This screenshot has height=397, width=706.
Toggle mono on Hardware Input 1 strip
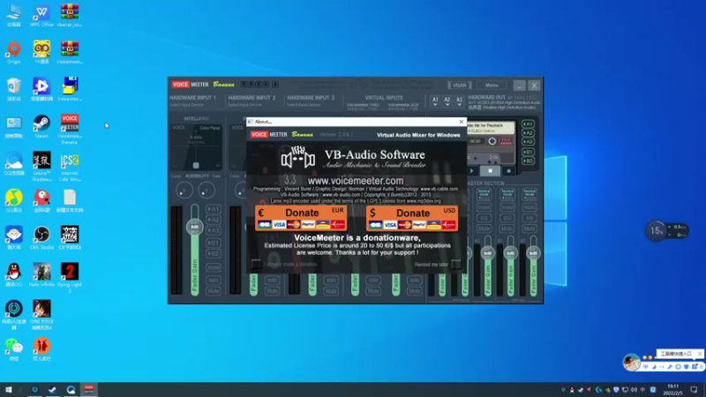214,267
